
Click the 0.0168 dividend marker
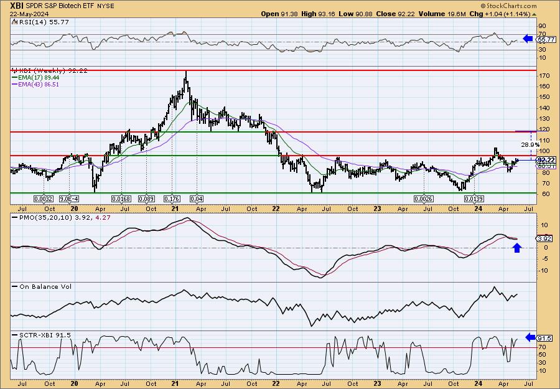click(121, 199)
